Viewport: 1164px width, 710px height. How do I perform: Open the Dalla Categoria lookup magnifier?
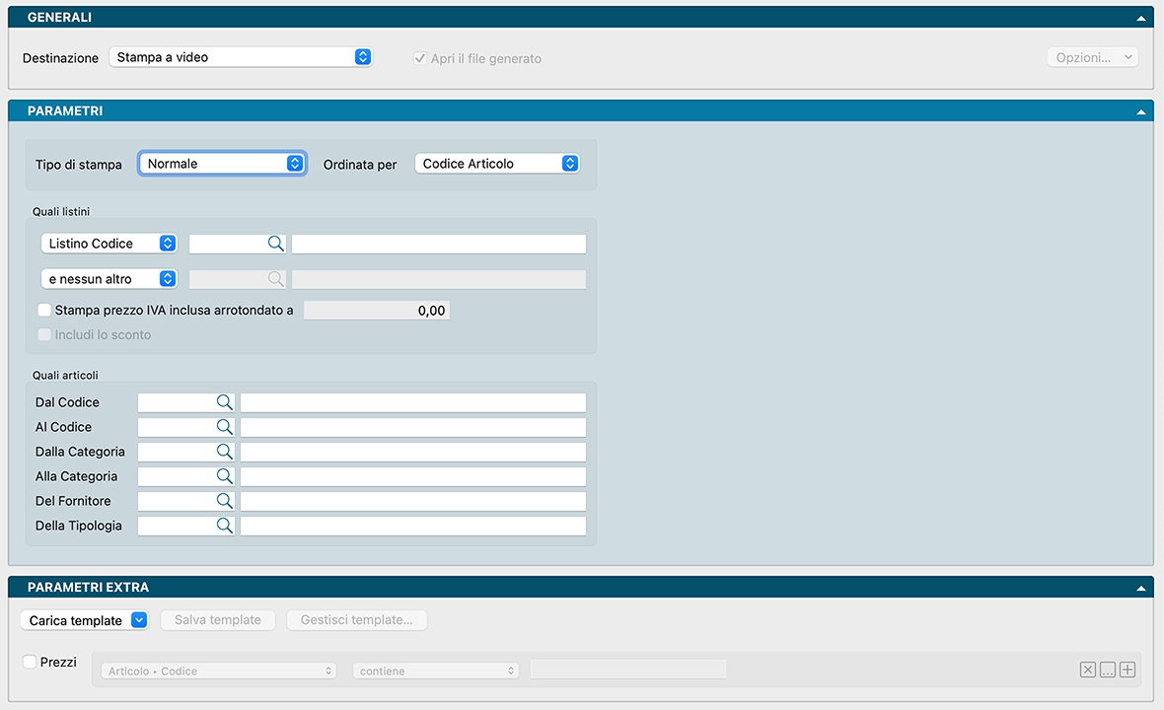tap(225, 452)
